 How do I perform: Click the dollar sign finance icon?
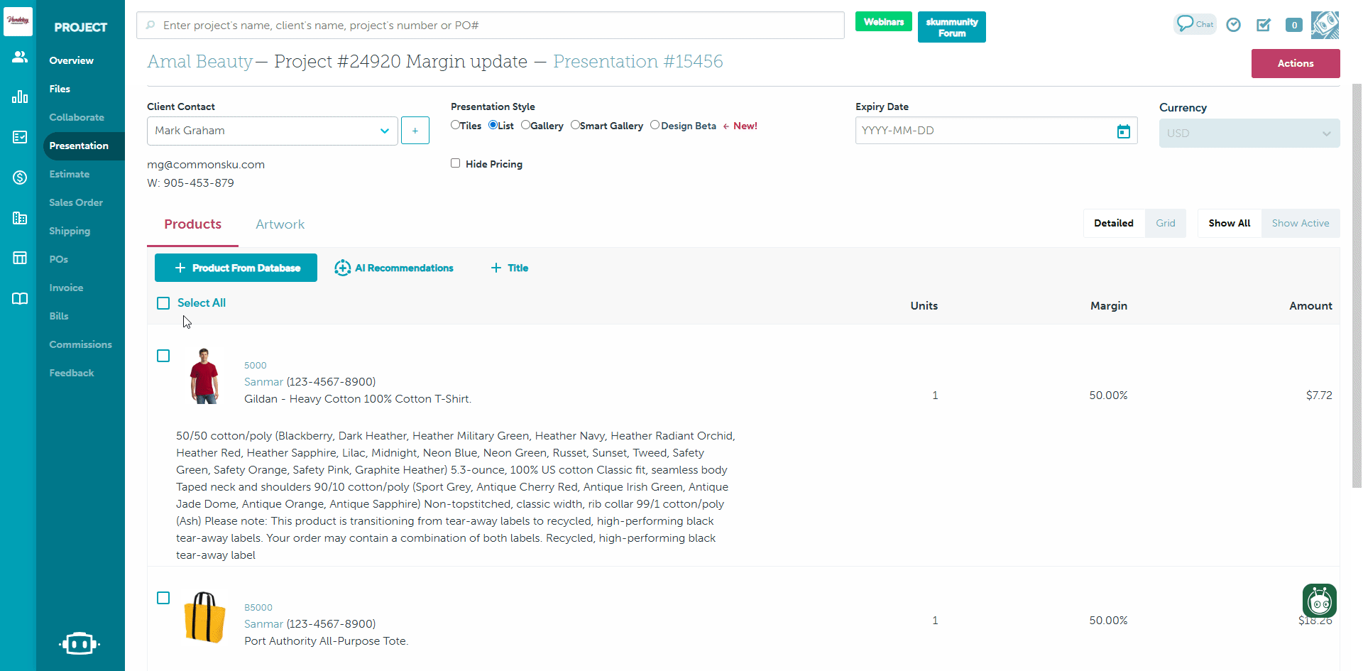[20, 178]
